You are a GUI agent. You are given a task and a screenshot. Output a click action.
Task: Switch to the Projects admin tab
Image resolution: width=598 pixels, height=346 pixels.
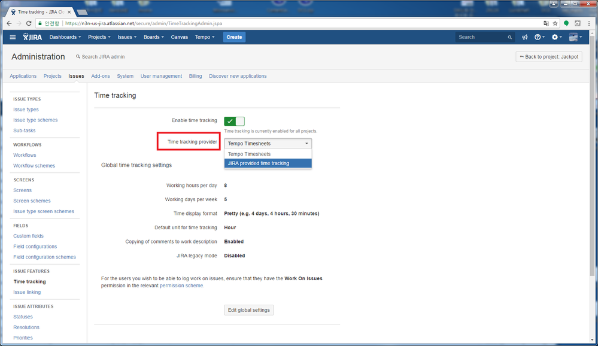click(x=52, y=76)
